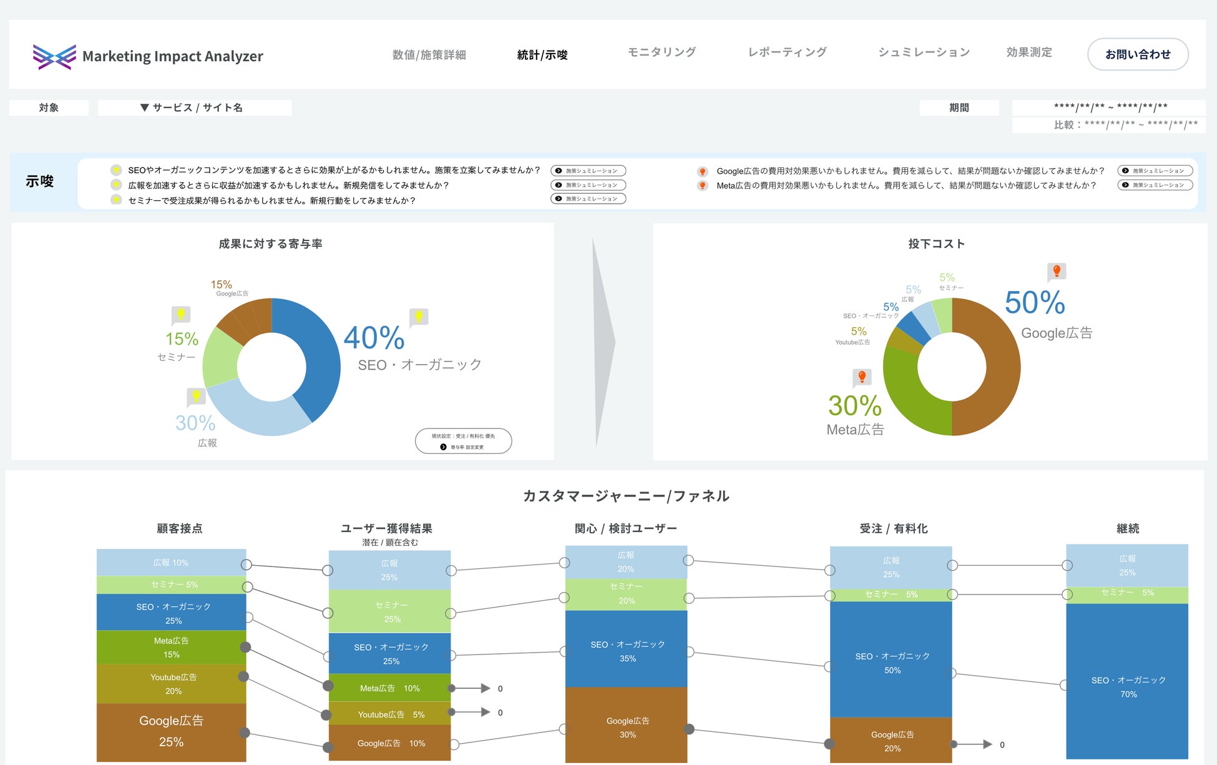Click the yellow lightbulb beside SEO・オーガニック 40%
This screenshot has width=1217, height=765.
pyautogui.click(x=419, y=317)
